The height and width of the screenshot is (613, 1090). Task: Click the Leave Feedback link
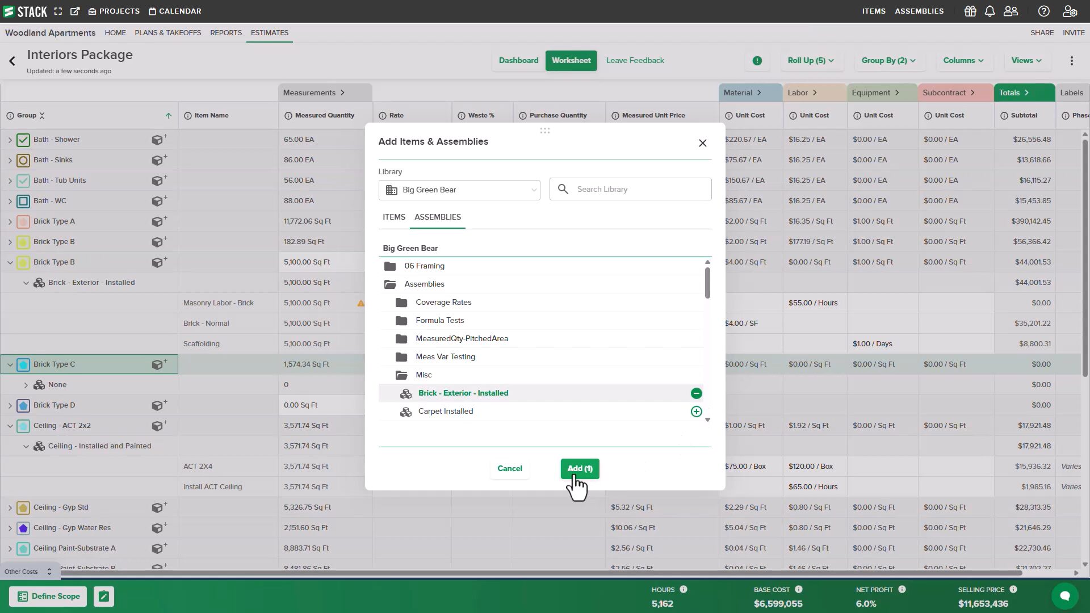coord(635,60)
